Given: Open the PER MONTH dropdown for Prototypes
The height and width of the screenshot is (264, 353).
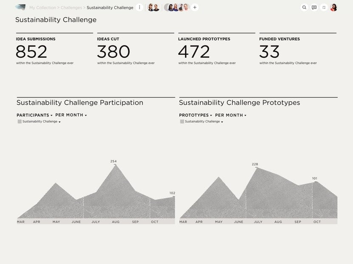Looking at the screenshot, I should coord(231,115).
